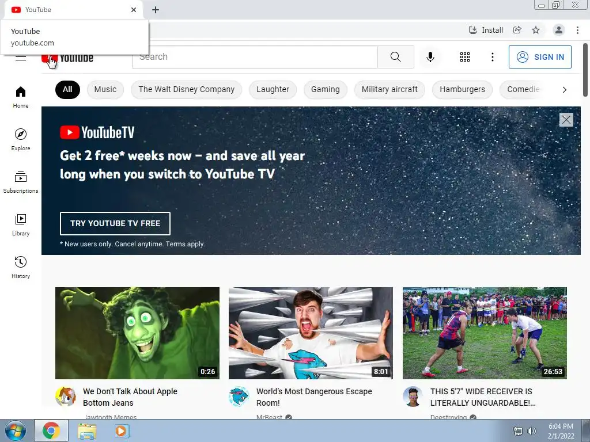590x442 pixels.
Task: Filter by Military aircraft chip
Action: pos(389,89)
